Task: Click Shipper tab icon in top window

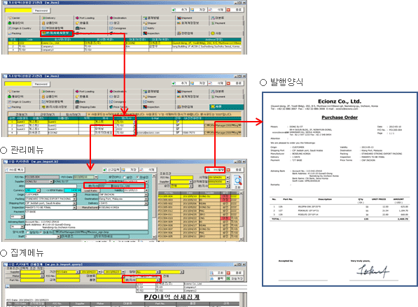Action: tap(145, 23)
